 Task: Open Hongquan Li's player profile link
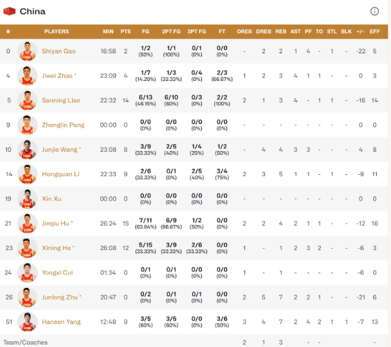pyautogui.click(x=60, y=174)
